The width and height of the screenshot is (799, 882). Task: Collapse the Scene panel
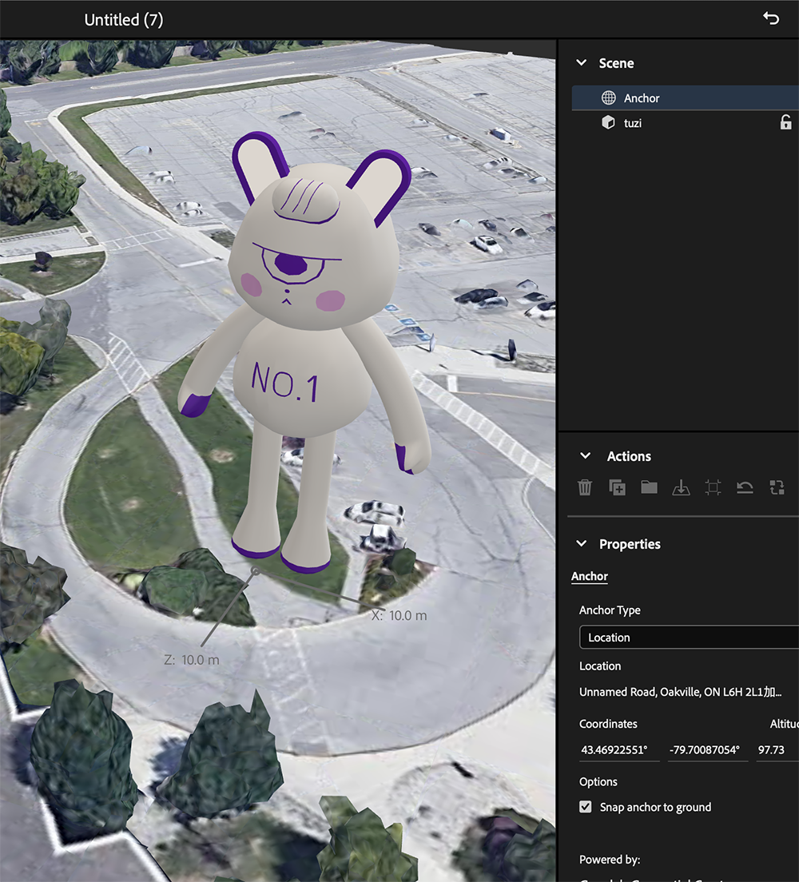pyautogui.click(x=581, y=62)
